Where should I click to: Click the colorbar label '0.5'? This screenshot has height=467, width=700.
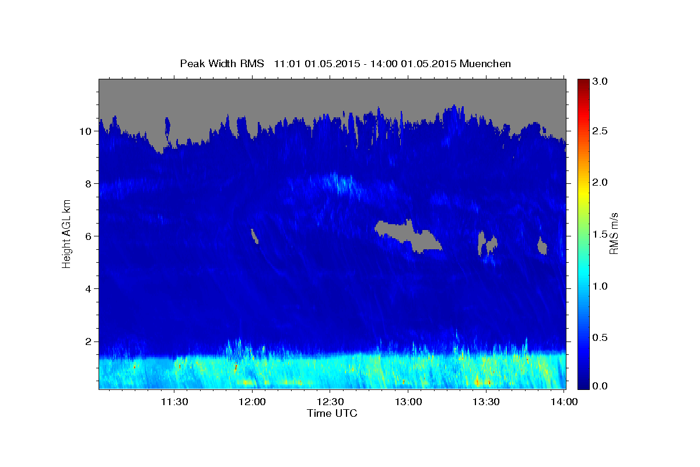point(600,337)
